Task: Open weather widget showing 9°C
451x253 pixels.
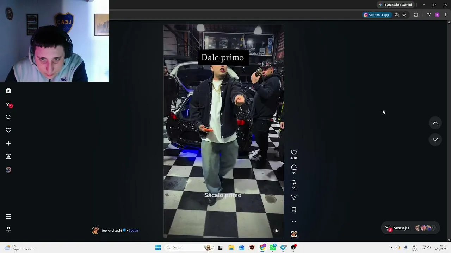Action: 19,247
